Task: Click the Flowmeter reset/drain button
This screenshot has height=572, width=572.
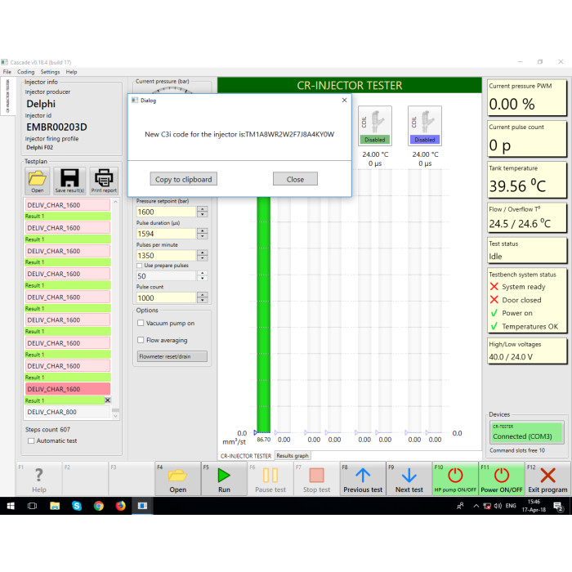Action: coord(172,356)
